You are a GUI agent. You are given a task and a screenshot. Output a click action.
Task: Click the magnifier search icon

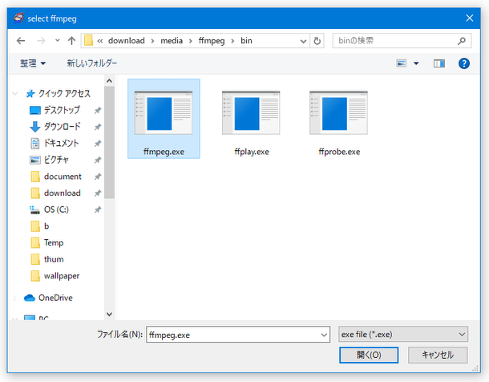coord(462,41)
